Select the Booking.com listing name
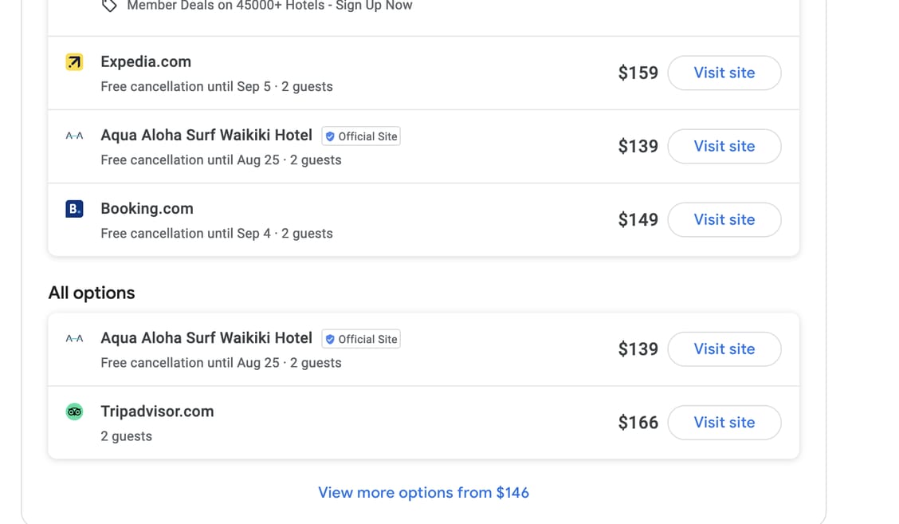Viewport: 899px width, 524px height. [x=147, y=209]
